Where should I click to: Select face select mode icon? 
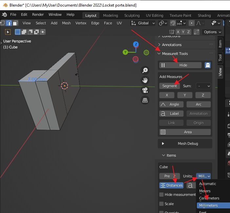pyautogui.click(x=15, y=23)
